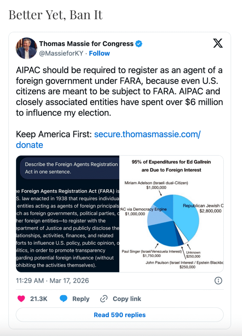
Task: Open the secure.thomasmassie.com donate link
Action: click(147, 135)
